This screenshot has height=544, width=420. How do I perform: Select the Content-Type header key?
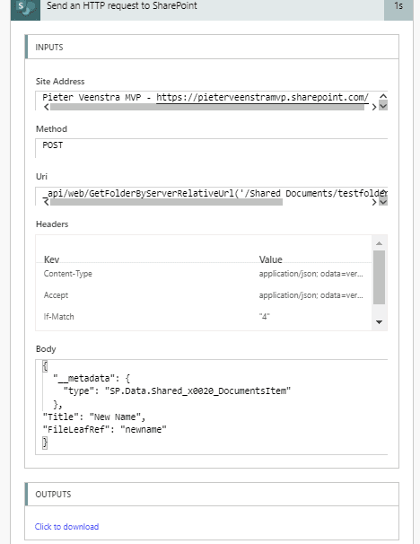pos(68,274)
